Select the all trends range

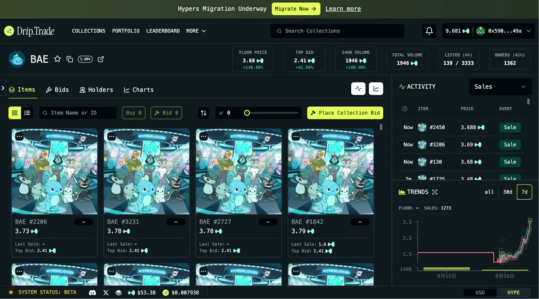(x=489, y=192)
